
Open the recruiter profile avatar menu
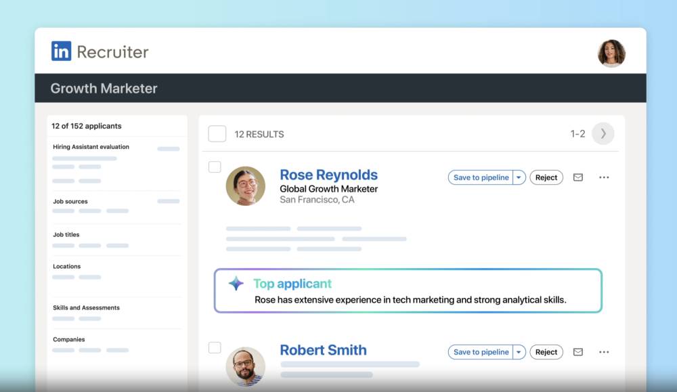pyautogui.click(x=611, y=53)
